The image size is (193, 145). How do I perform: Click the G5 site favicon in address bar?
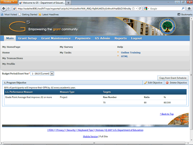pyautogui.click(x=15, y=9)
